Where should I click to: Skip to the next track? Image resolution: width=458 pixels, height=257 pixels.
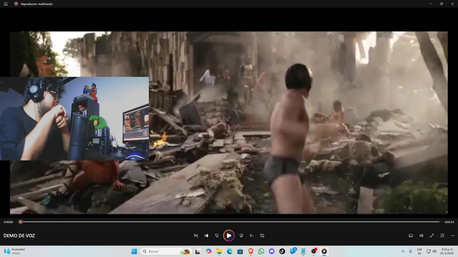click(x=252, y=236)
